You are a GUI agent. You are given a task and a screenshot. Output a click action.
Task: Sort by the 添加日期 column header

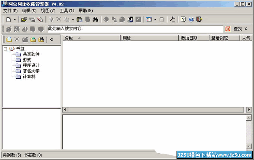click(194, 38)
